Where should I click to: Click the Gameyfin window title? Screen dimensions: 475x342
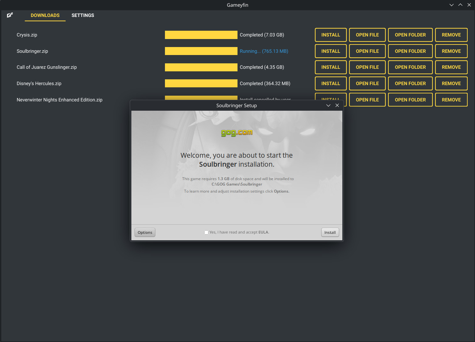coord(237,5)
